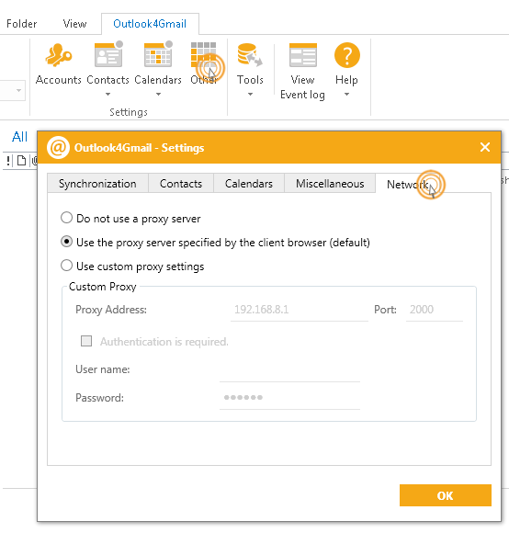Switch to the Contacts settings dialog tab
This screenshot has height=533, width=509.
tap(181, 184)
